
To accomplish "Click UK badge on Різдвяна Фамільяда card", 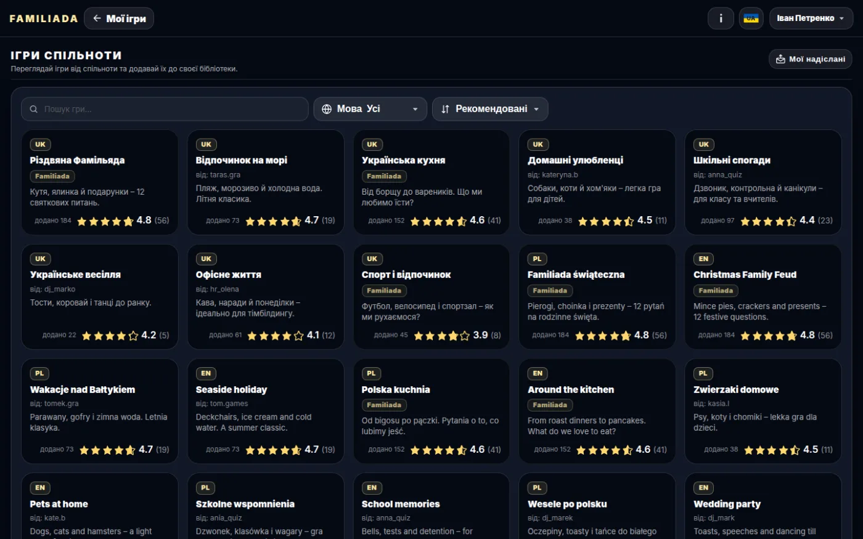I will (x=40, y=145).
